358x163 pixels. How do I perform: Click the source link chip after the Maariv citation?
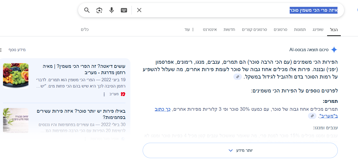(x=312, y=116)
